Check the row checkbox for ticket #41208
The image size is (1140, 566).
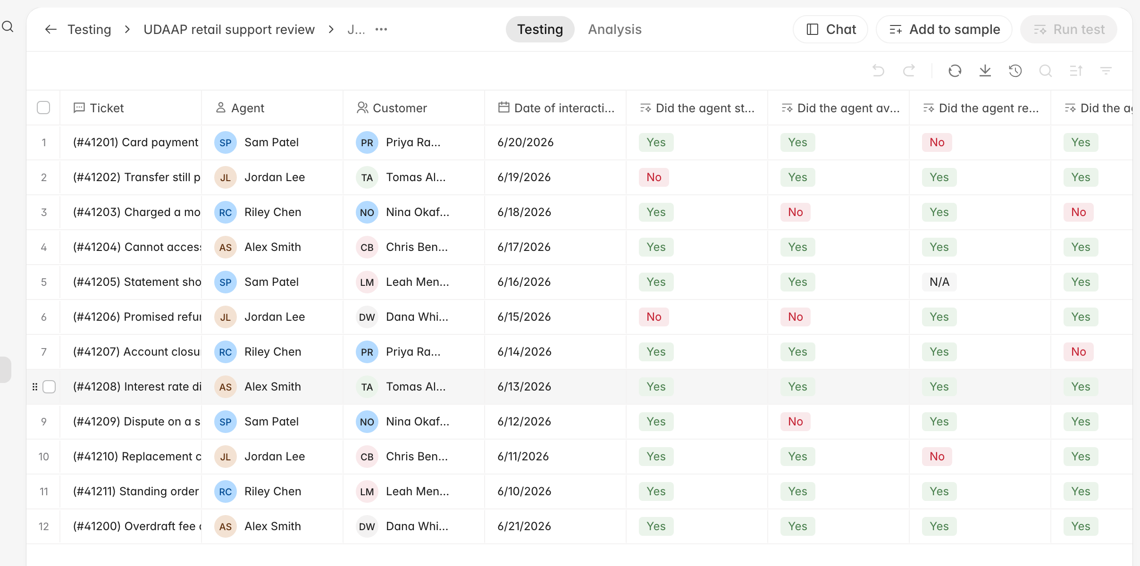[49, 387]
